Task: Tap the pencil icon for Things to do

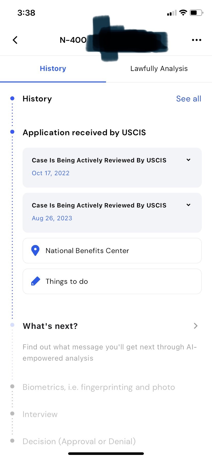Action: [x=36, y=281]
